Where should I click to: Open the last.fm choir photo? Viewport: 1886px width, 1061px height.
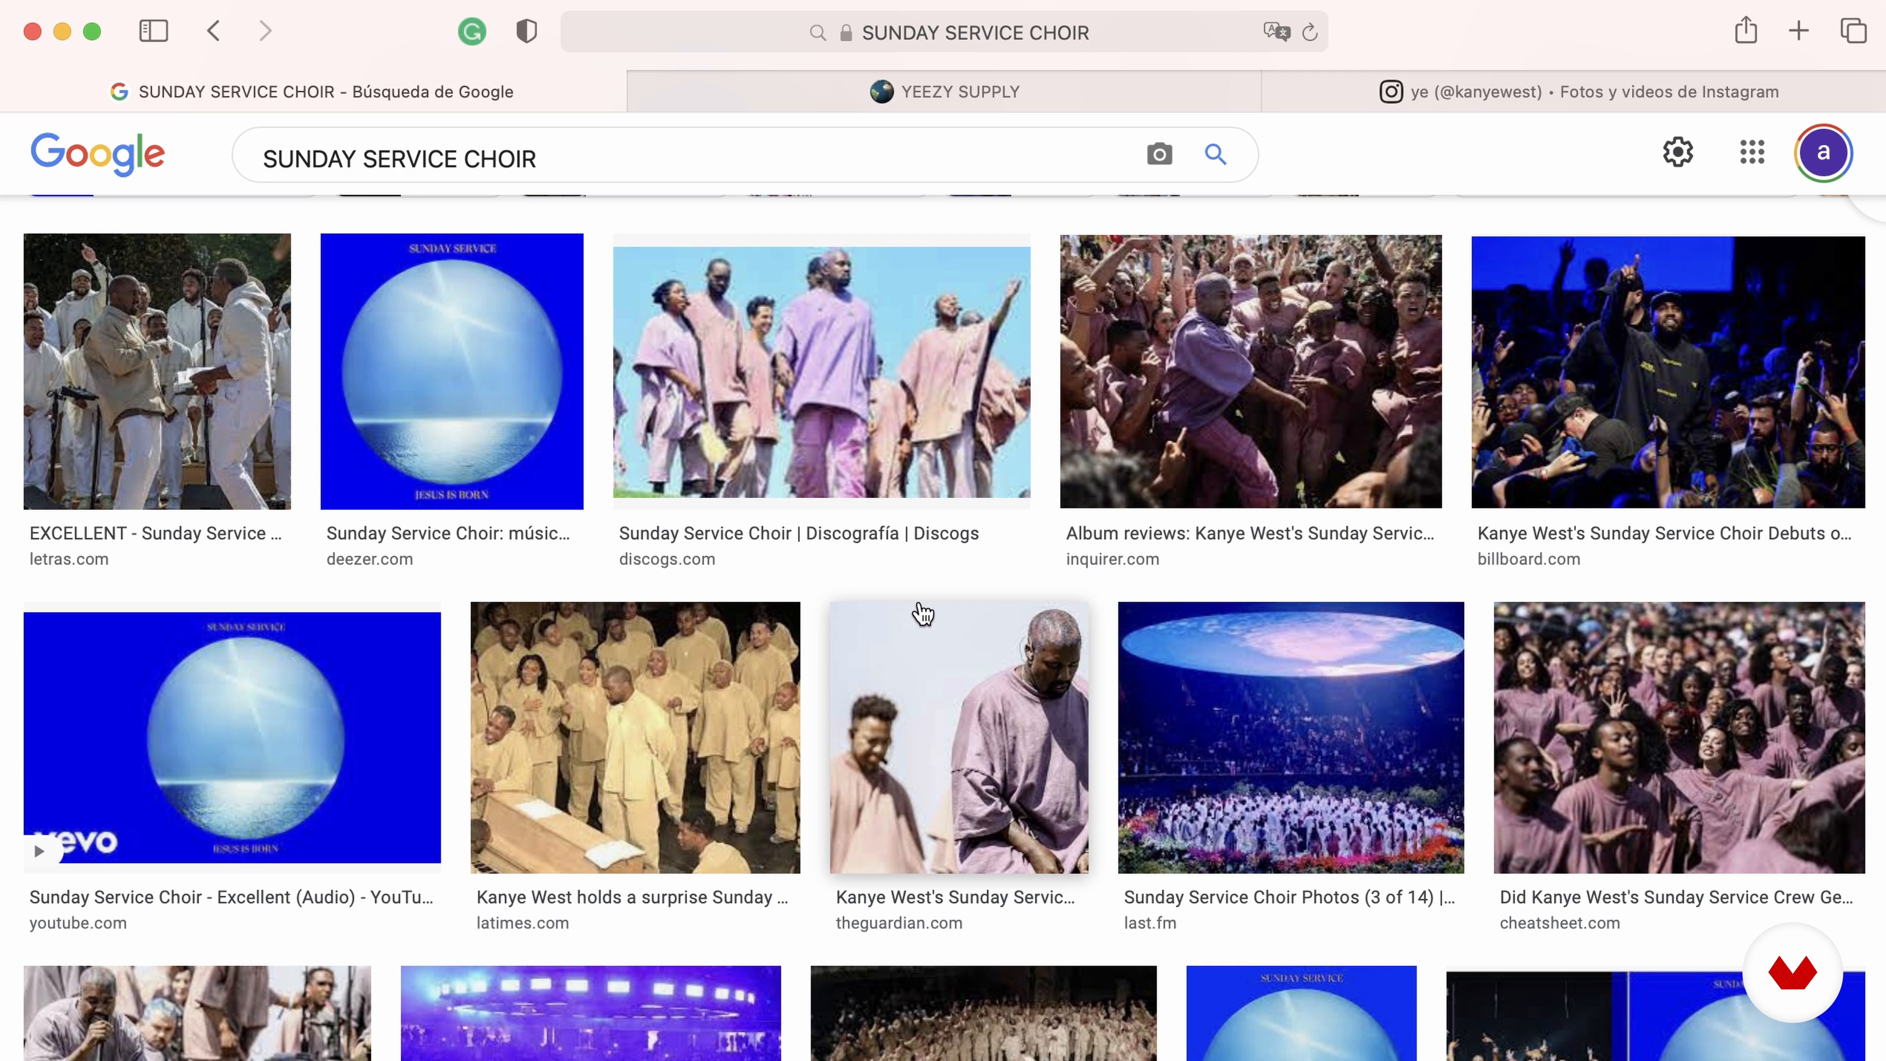(1291, 737)
